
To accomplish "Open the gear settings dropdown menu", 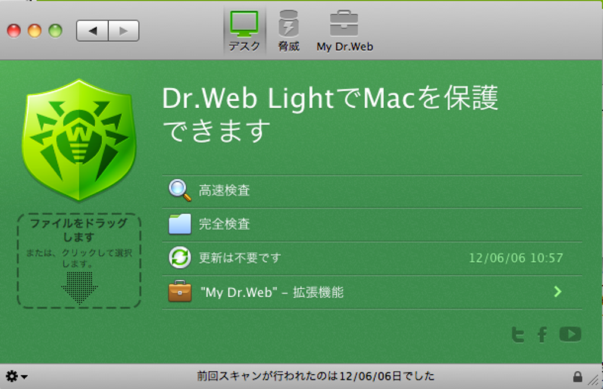I will (16, 377).
